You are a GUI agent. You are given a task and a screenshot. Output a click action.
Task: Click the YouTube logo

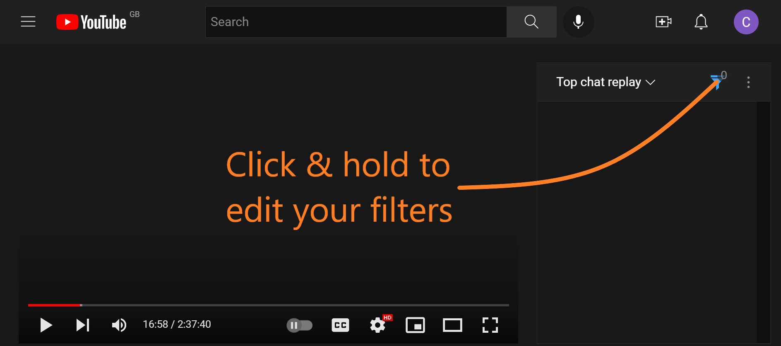[x=91, y=22]
